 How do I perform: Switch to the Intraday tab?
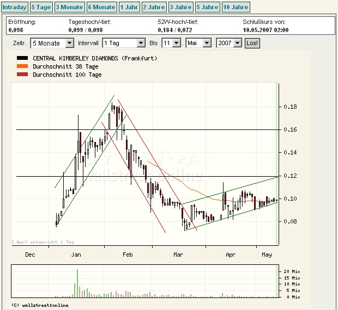[x=14, y=7]
